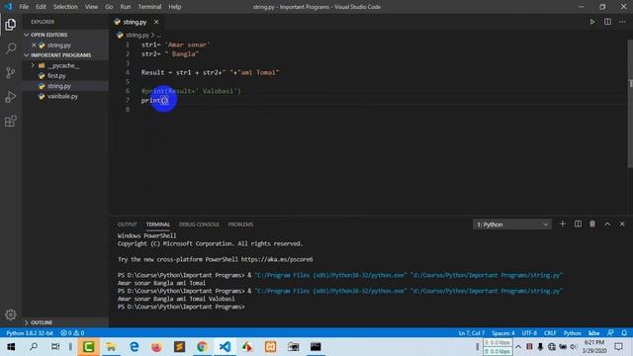Click Python 3.8.2 32-bit interpreter selector

pyautogui.click(x=30, y=333)
